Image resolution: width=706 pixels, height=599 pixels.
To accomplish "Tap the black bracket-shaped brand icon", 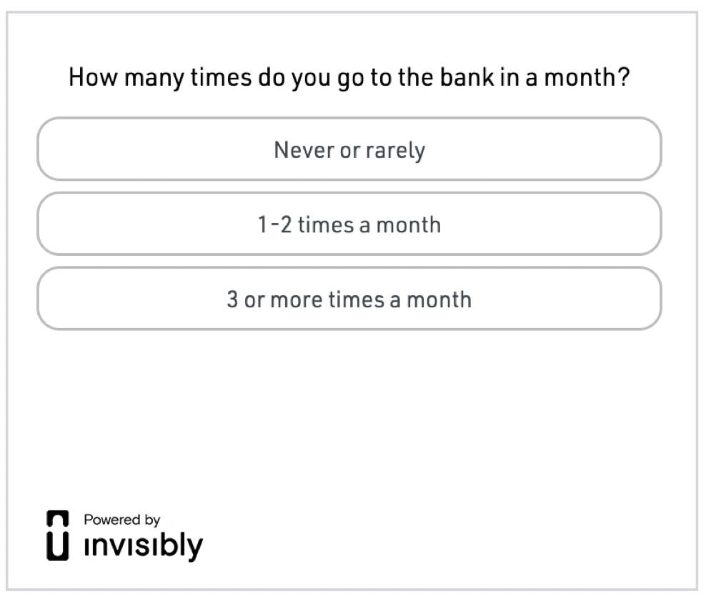I will (58, 535).
